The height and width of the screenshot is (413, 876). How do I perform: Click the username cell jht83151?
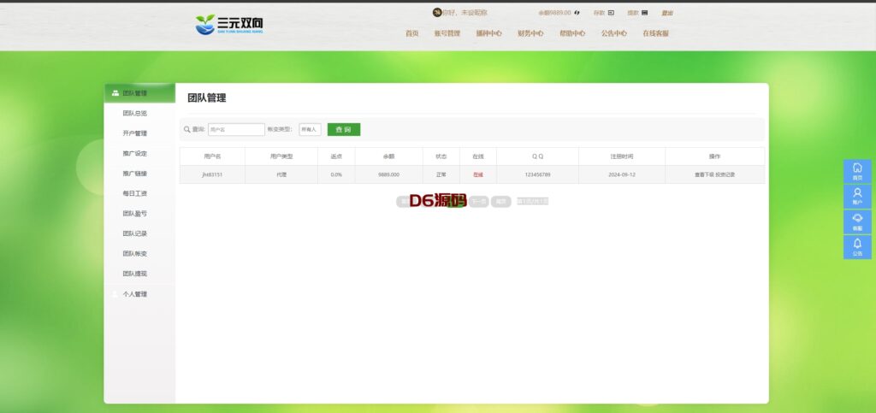click(x=212, y=174)
